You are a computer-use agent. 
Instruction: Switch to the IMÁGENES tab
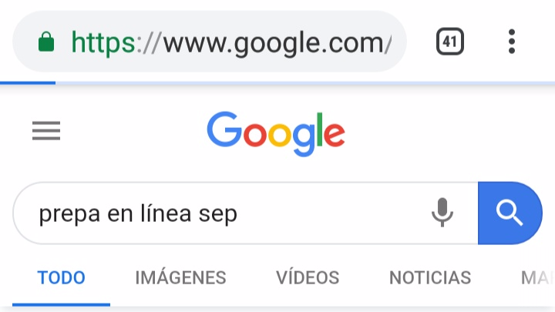click(x=180, y=277)
